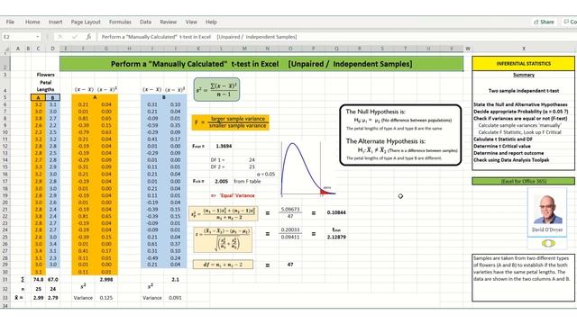The image size is (577, 324).
Task: Click the degrees of freedom value 47
Action: (x=290, y=265)
